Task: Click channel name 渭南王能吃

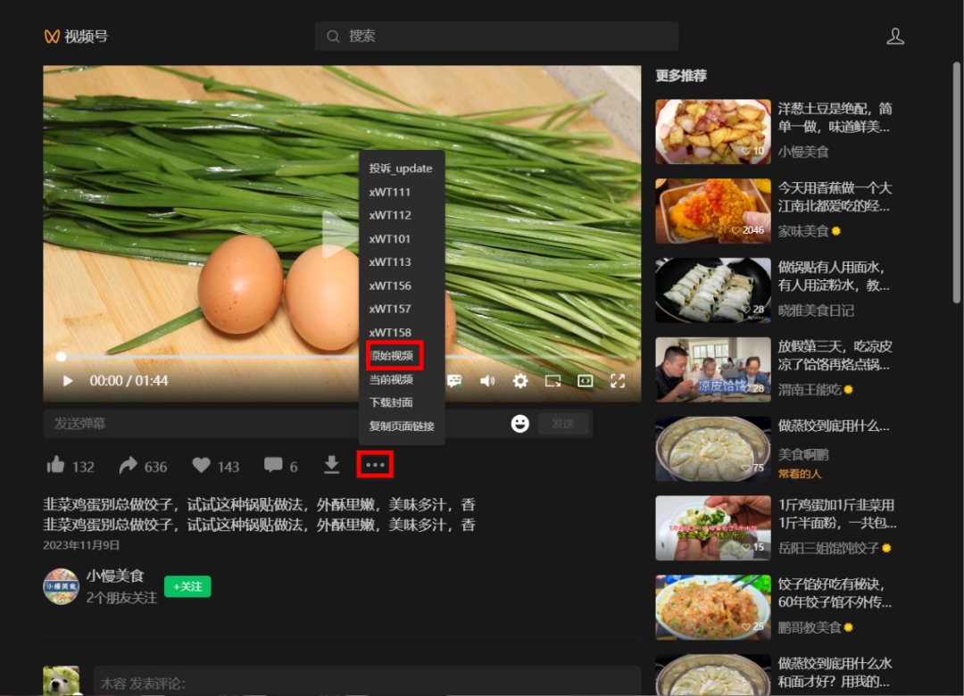Action: [x=809, y=390]
